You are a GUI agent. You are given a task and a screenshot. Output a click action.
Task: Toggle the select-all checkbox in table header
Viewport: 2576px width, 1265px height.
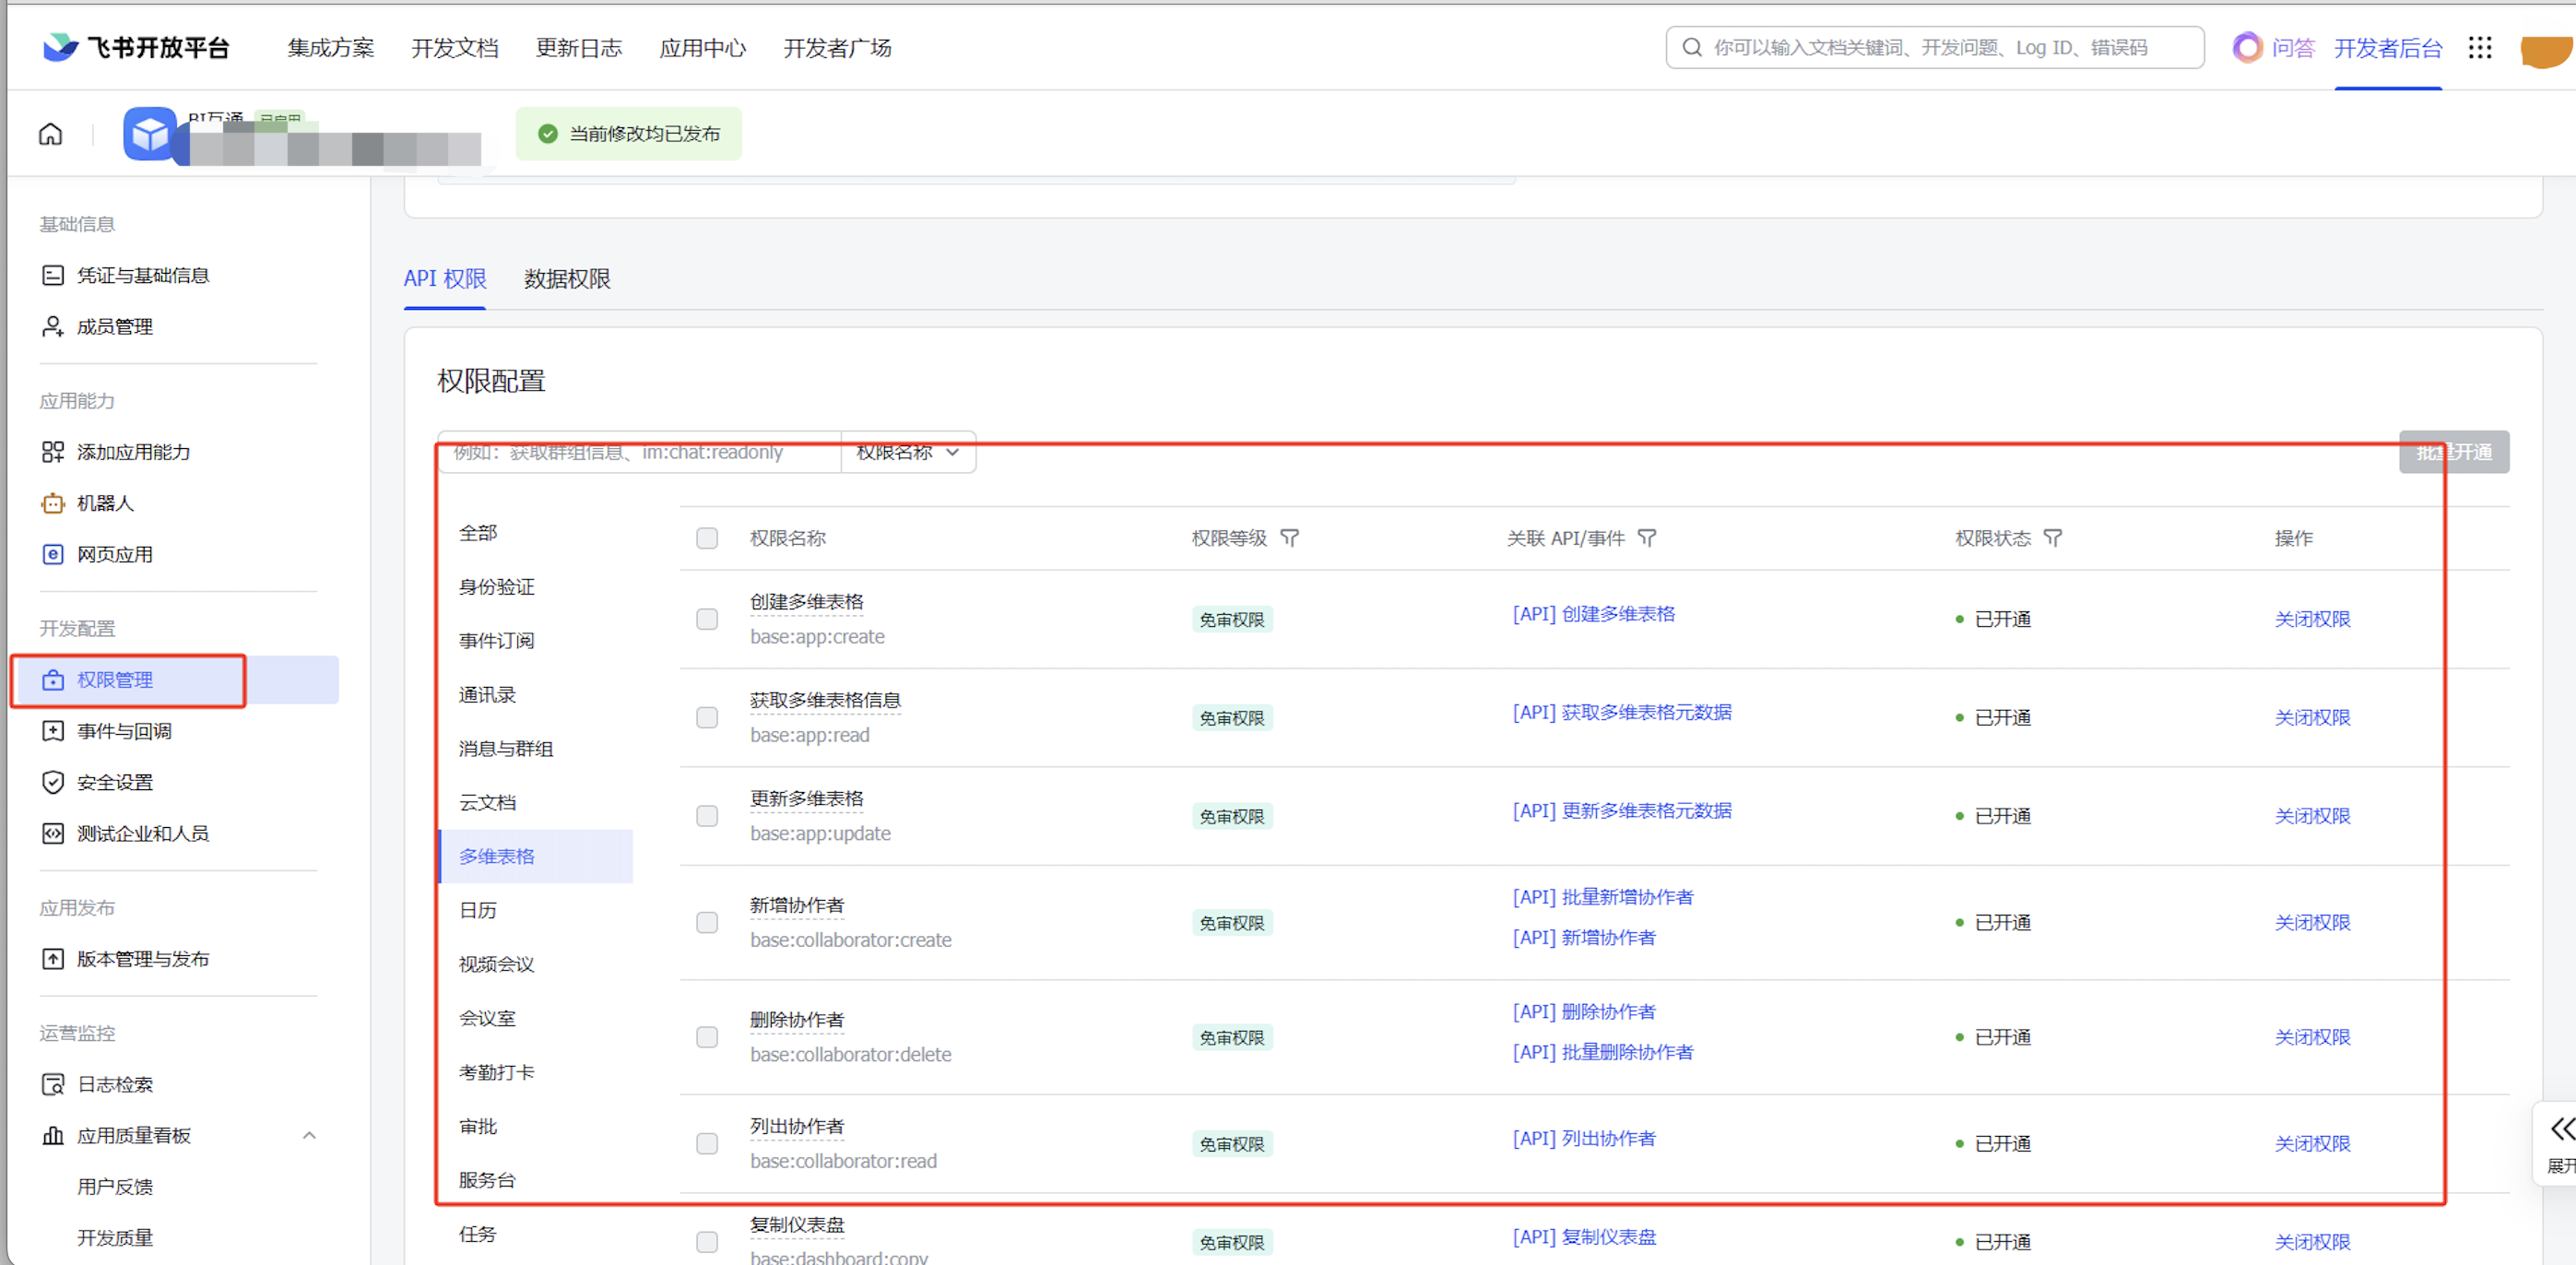[x=707, y=538]
